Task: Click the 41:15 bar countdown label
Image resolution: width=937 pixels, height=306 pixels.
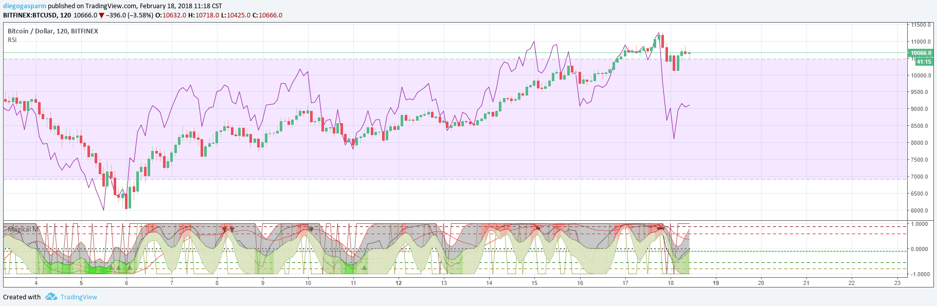Action: pos(924,62)
